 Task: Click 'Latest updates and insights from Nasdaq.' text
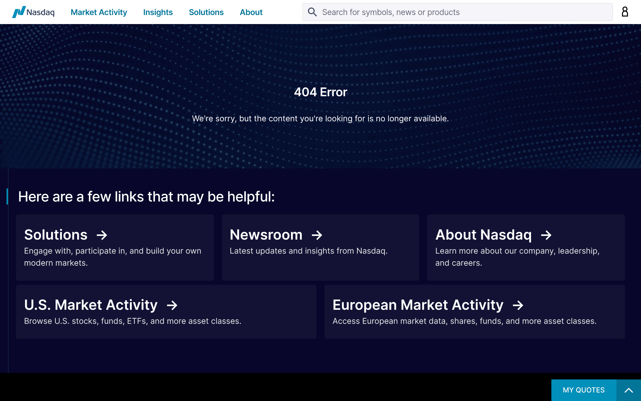point(308,251)
